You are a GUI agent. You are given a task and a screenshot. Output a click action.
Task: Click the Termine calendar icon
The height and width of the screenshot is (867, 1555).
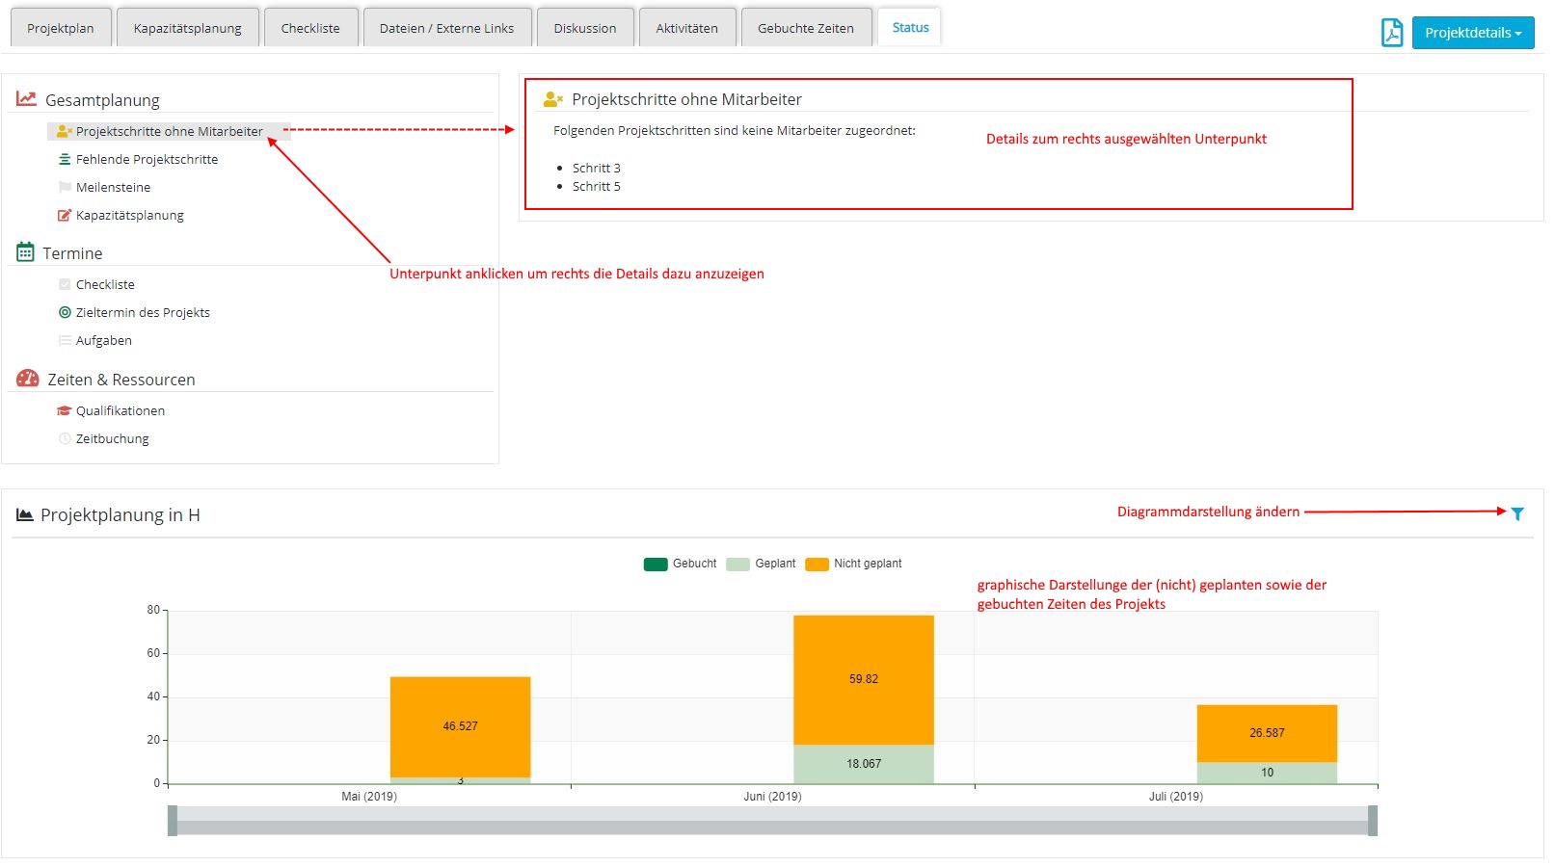point(26,252)
